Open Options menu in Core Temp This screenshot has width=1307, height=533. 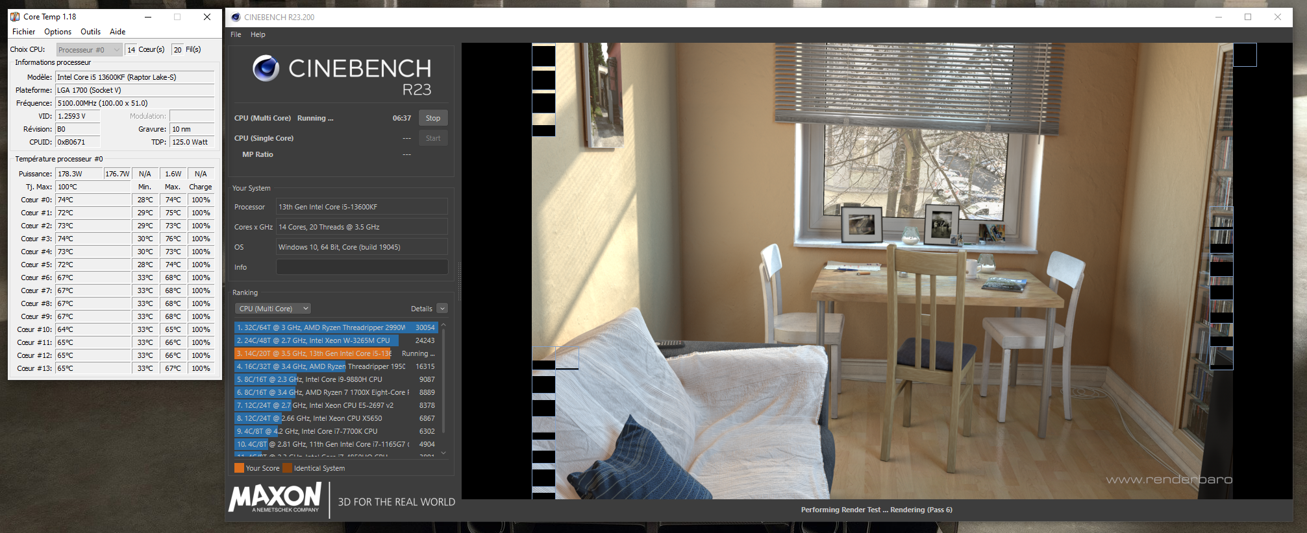click(x=58, y=32)
